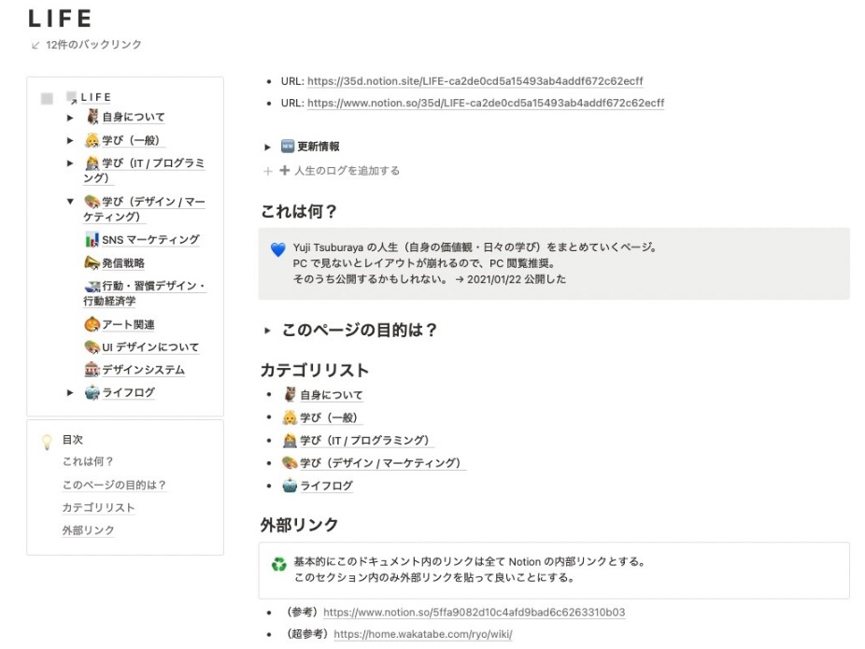Image resolution: width=865 pixels, height=649 pixels.
Task: Open 学び（デザイン / マーケティング） in the sidebar tree
Action: pyautogui.click(x=145, y=209)
